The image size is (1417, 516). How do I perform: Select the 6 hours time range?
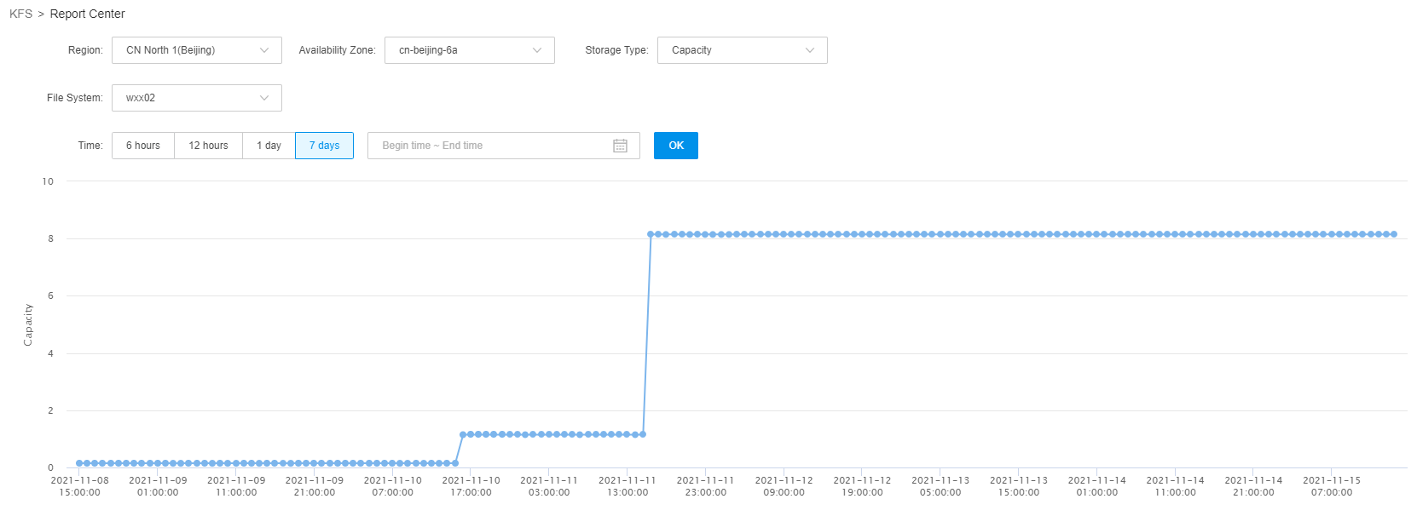click(143, 146)
